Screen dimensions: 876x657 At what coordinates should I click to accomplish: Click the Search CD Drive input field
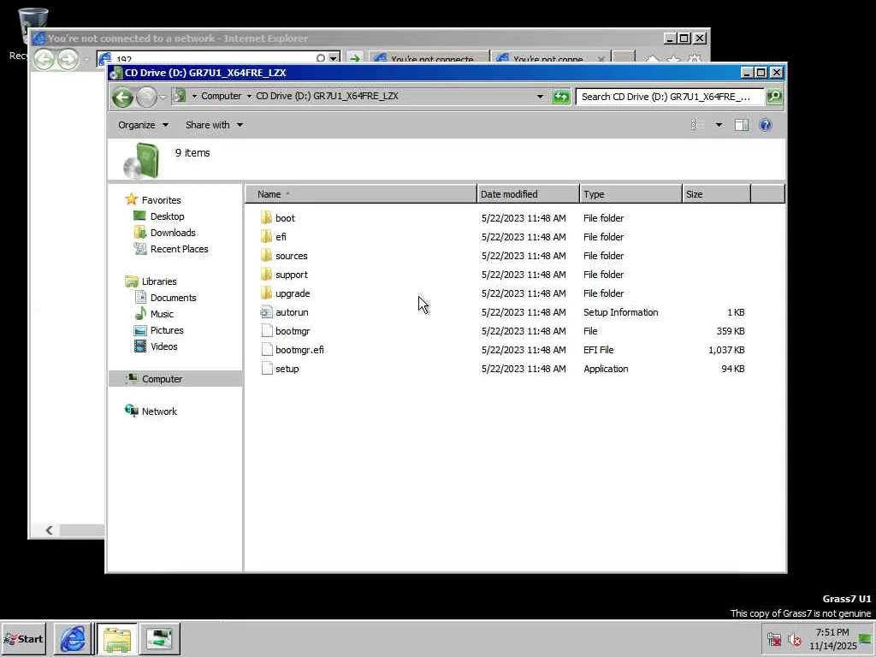point(669,97)
